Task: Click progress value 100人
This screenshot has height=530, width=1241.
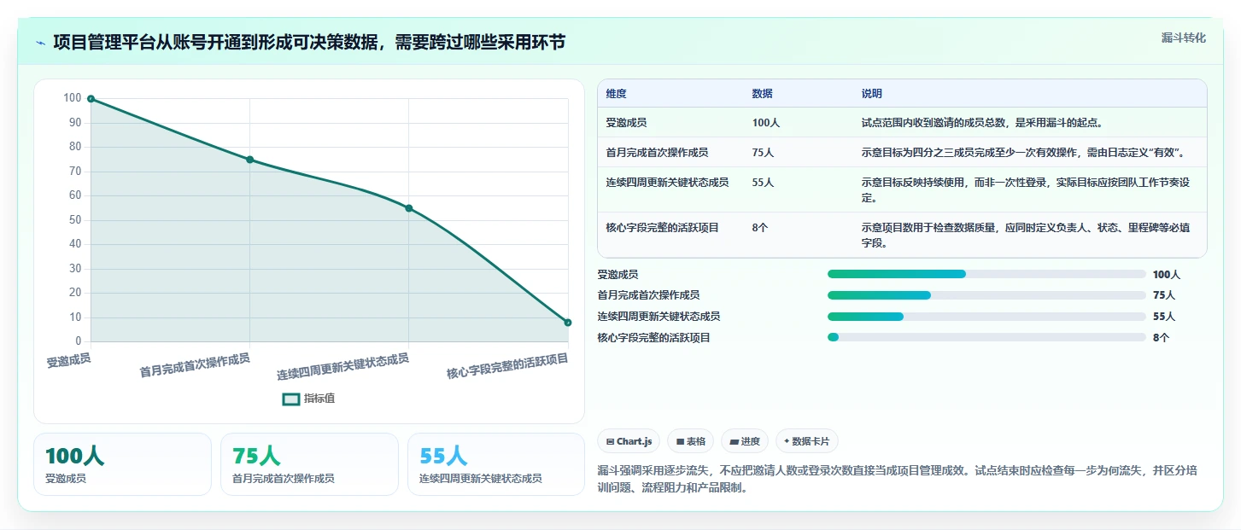Action: tap(1166, 275)
